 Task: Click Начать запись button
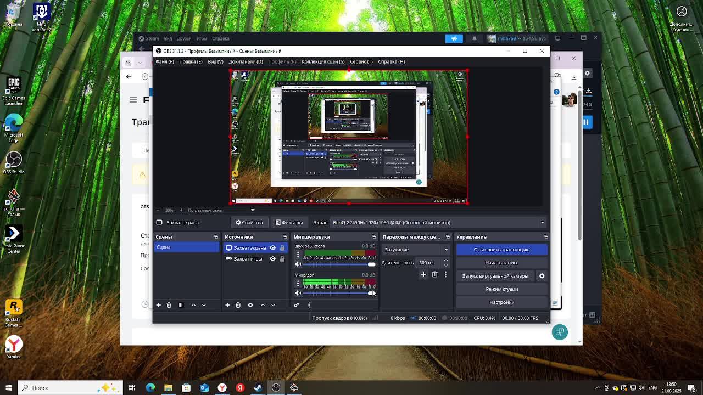click(x=502, y=263)
